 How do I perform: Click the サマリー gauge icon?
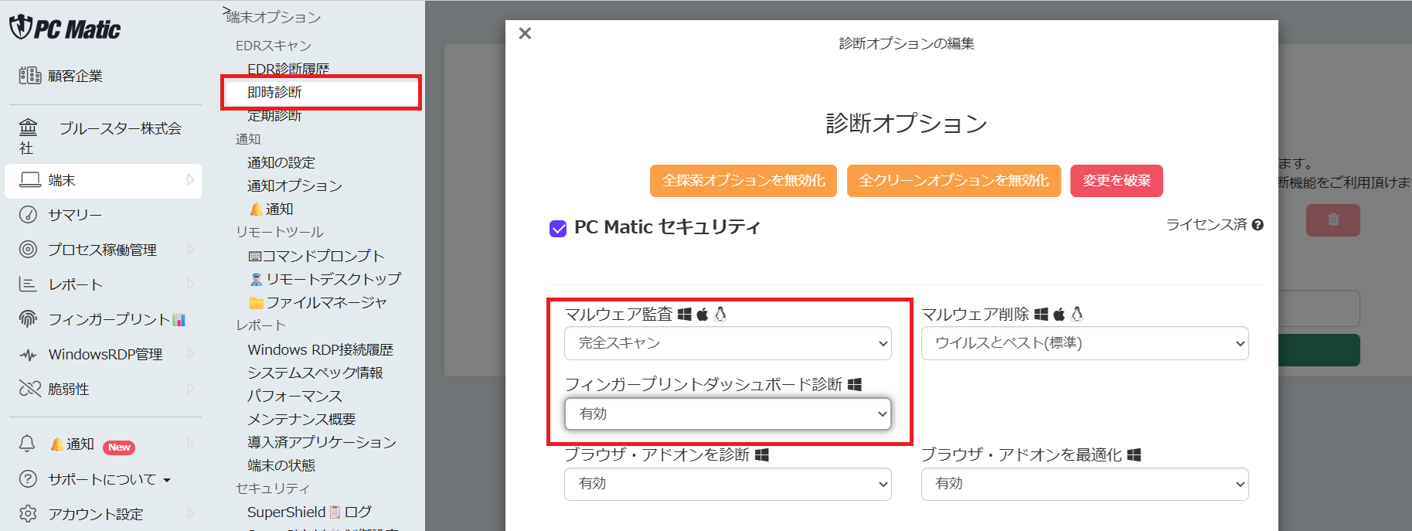tap(29, 215)
